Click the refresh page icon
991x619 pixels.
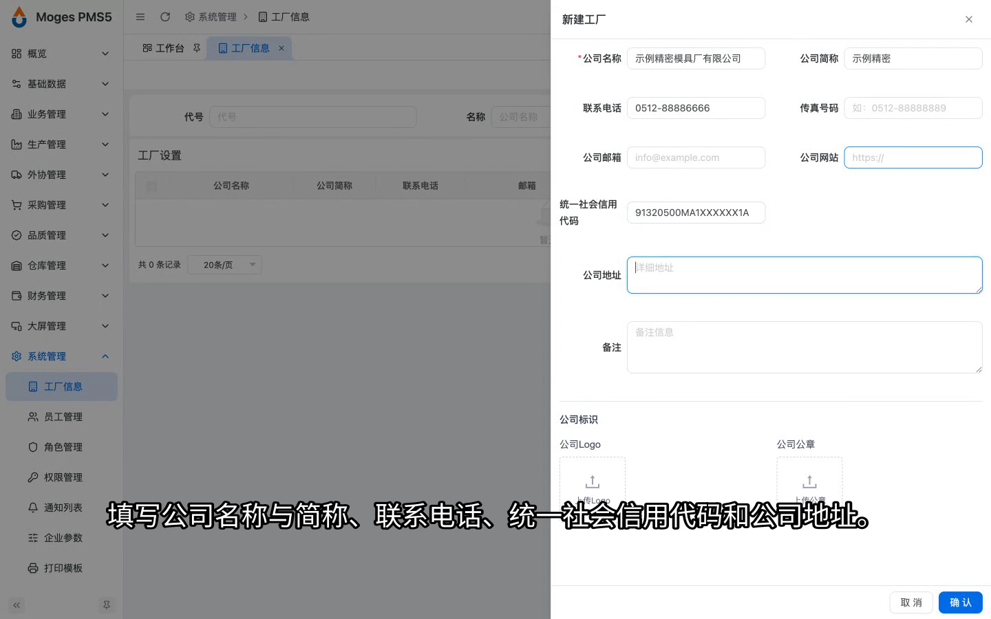tap(165, 17)
